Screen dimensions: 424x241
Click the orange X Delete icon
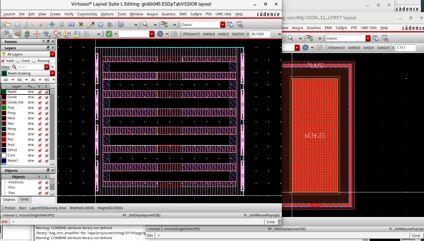click(x=81, y=24)
